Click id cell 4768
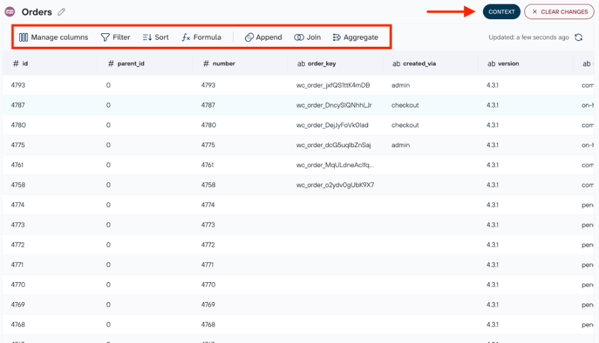Screen dimensions: 599x343 coord(18,324)
